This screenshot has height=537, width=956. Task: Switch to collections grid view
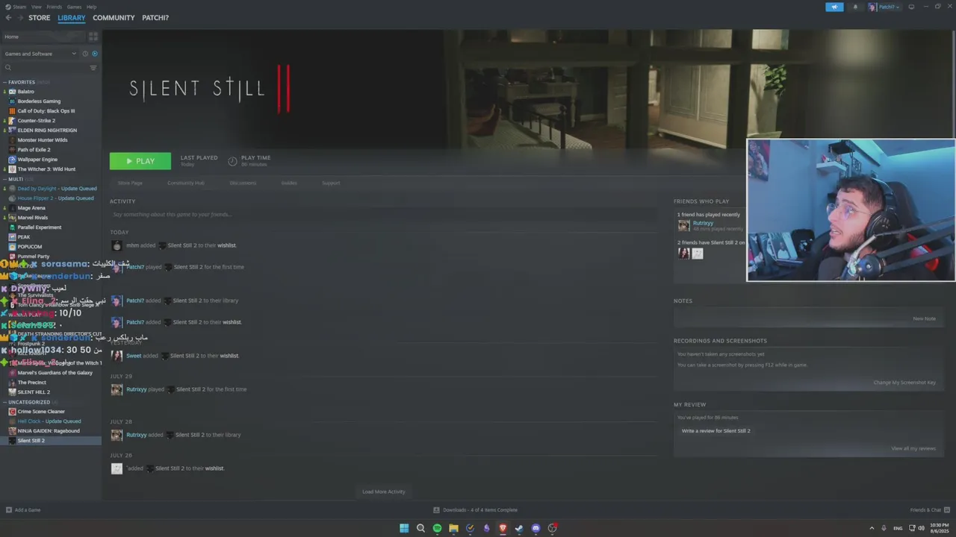[x=93, y=37]
